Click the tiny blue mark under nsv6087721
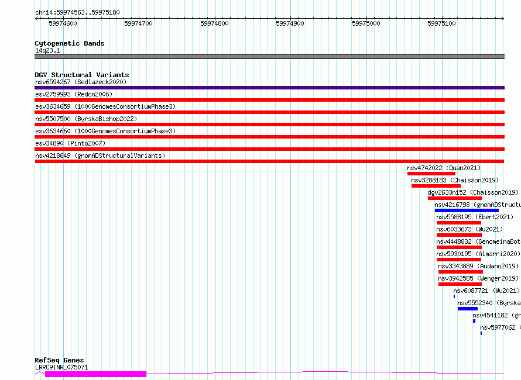The height and width of the screenshot is (380, 521). (454, 296)
